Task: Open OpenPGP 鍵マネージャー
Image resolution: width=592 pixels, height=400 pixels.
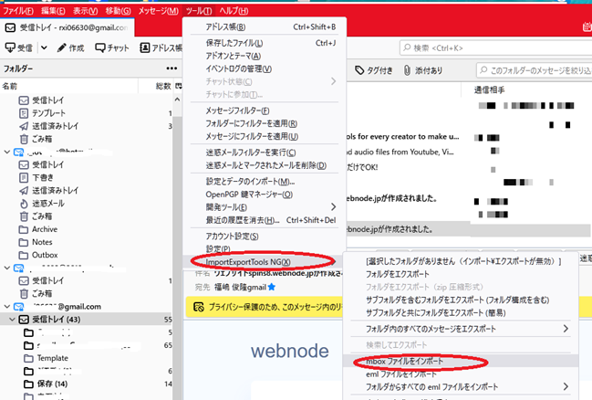Action: [x=265, y=195]
